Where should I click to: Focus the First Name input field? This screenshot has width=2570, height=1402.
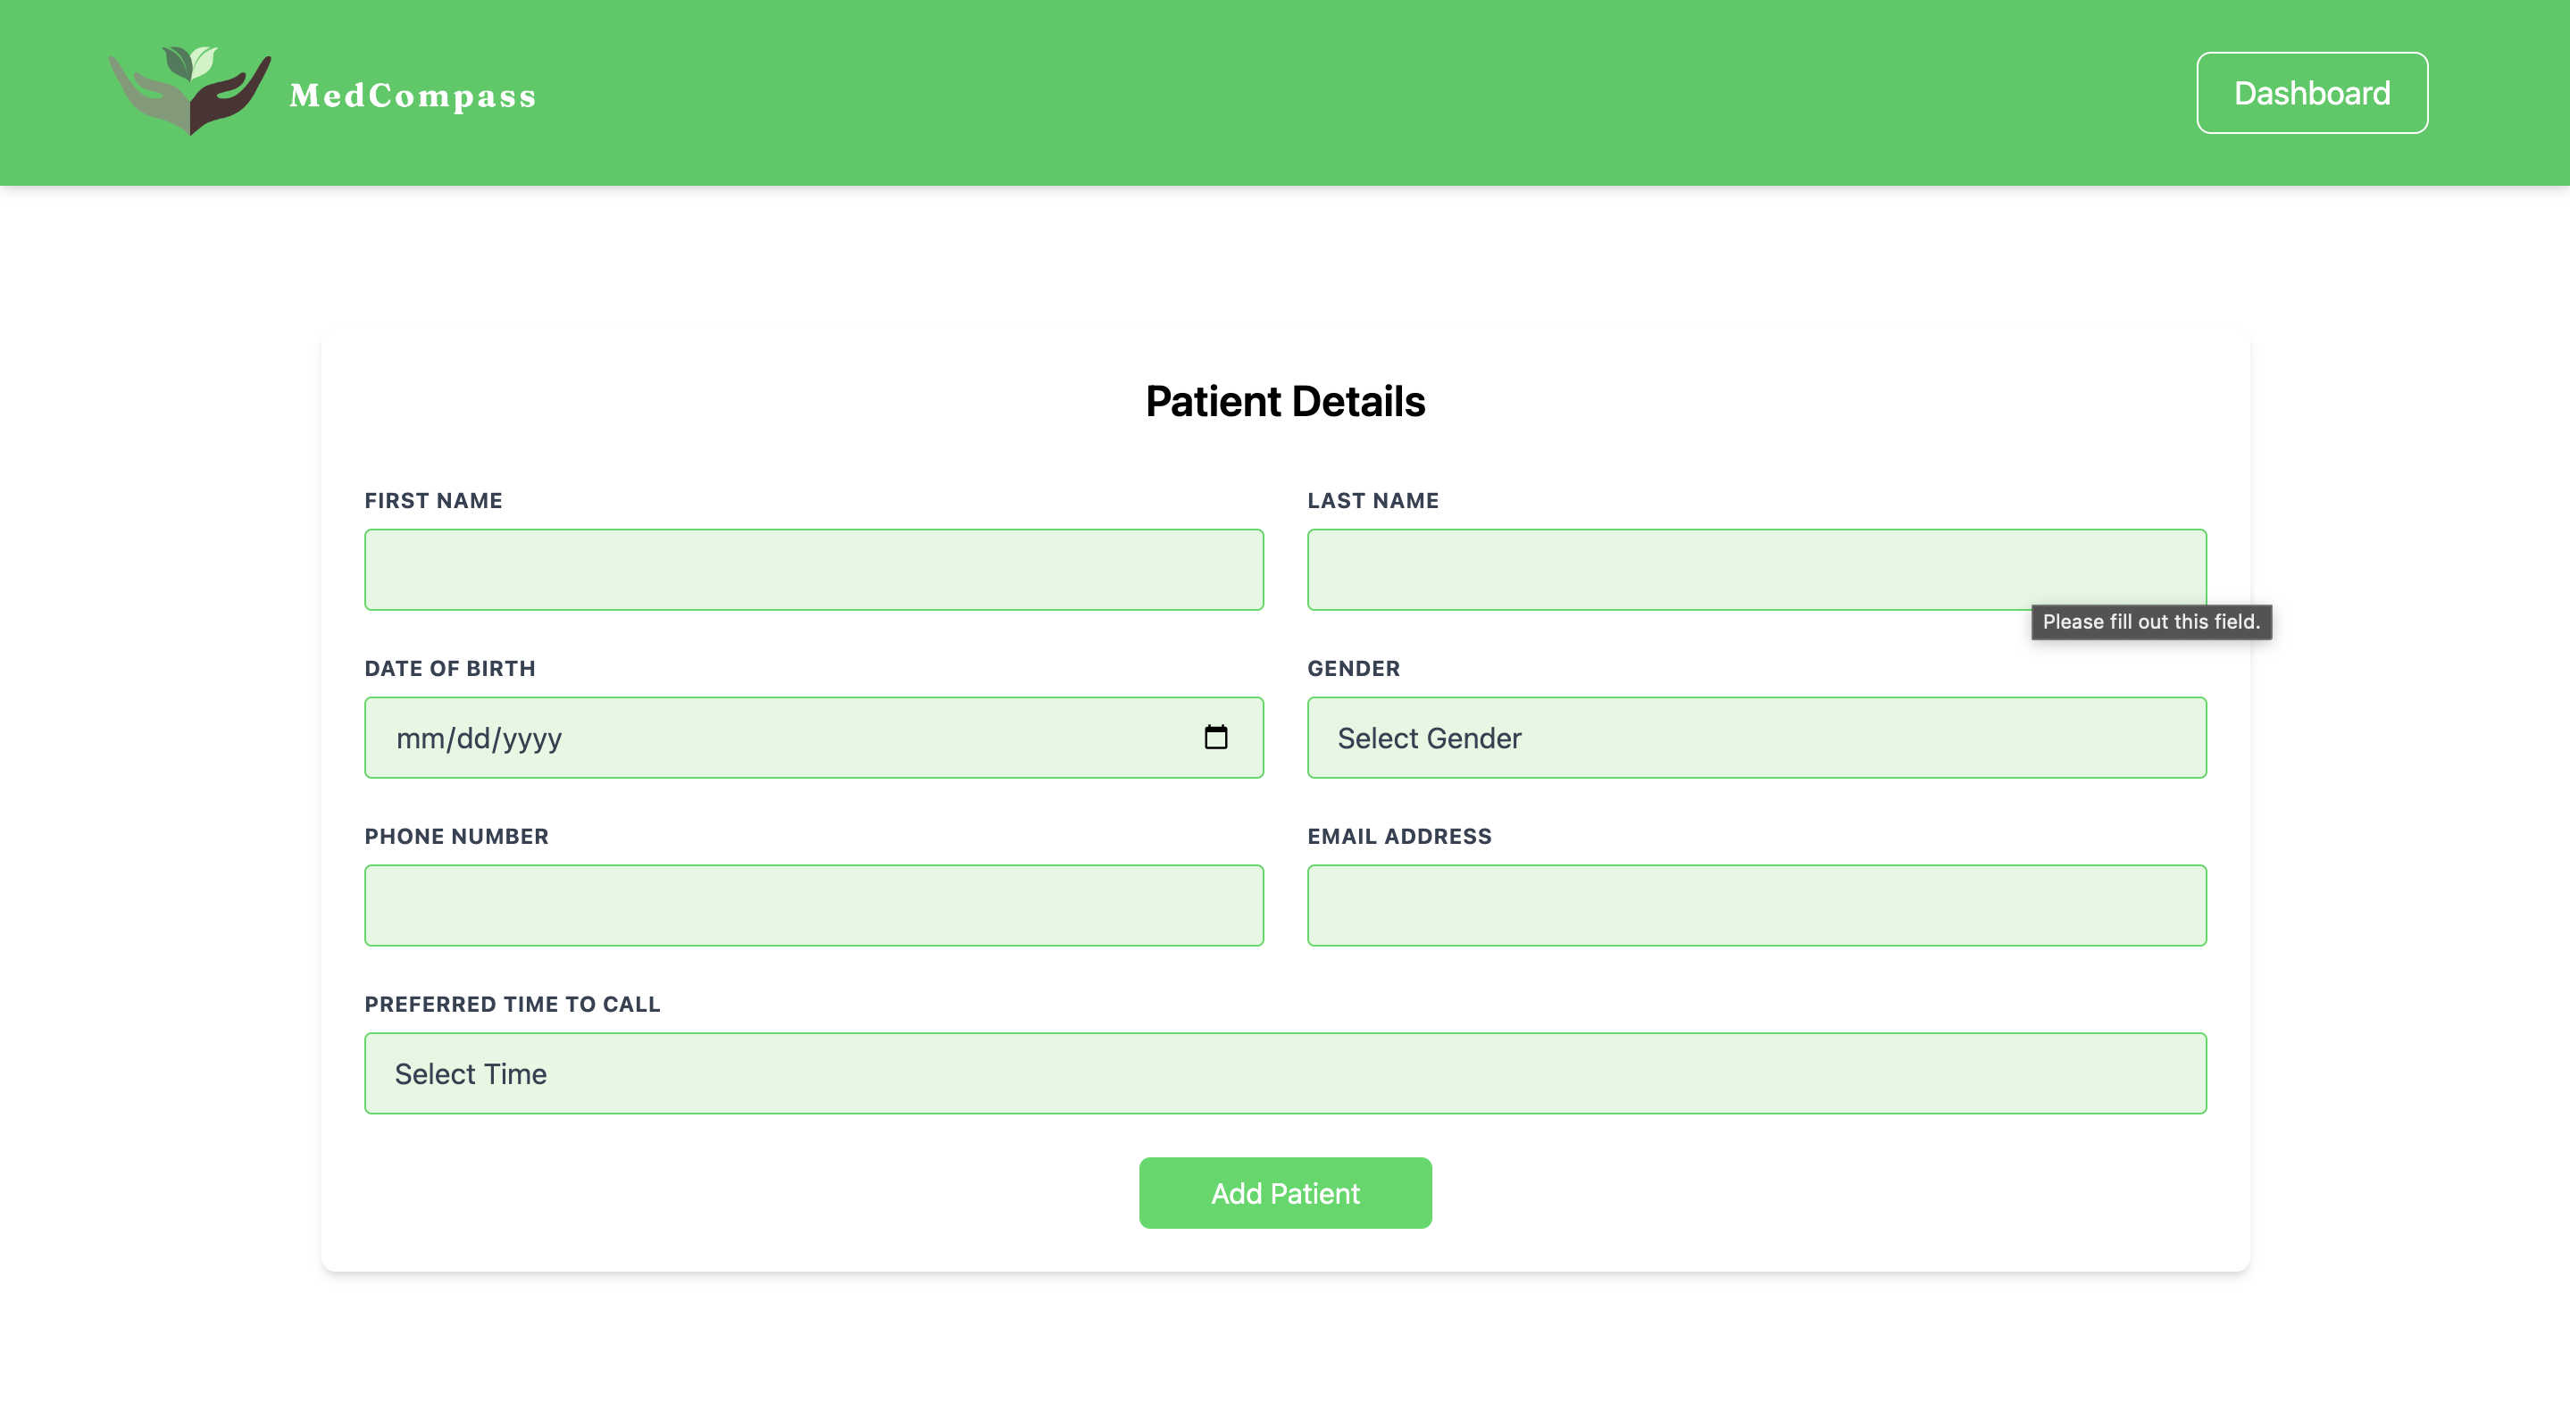click(814, 570)
